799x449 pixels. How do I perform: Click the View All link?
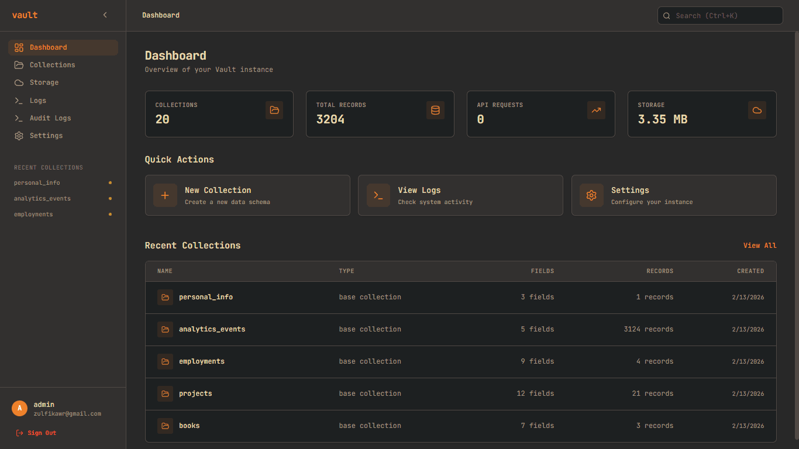pos(760,246)
